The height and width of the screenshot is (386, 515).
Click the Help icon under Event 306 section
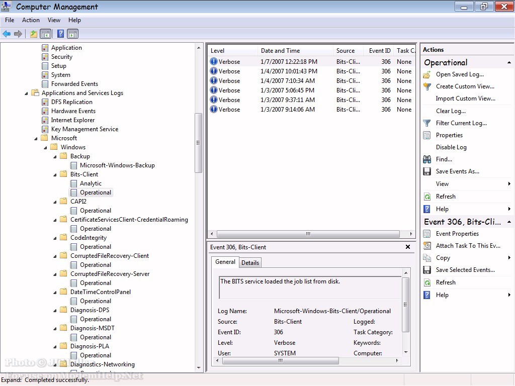click(x=427, y=295)
